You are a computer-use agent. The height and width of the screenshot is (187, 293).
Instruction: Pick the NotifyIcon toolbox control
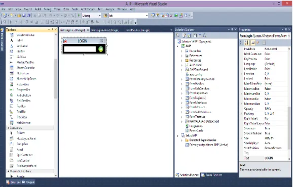(23, 73)
